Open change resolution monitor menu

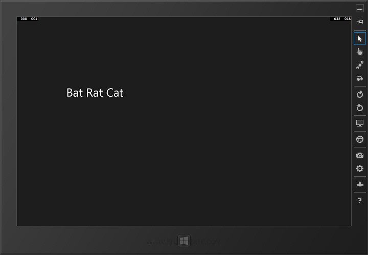coord(360,123)
